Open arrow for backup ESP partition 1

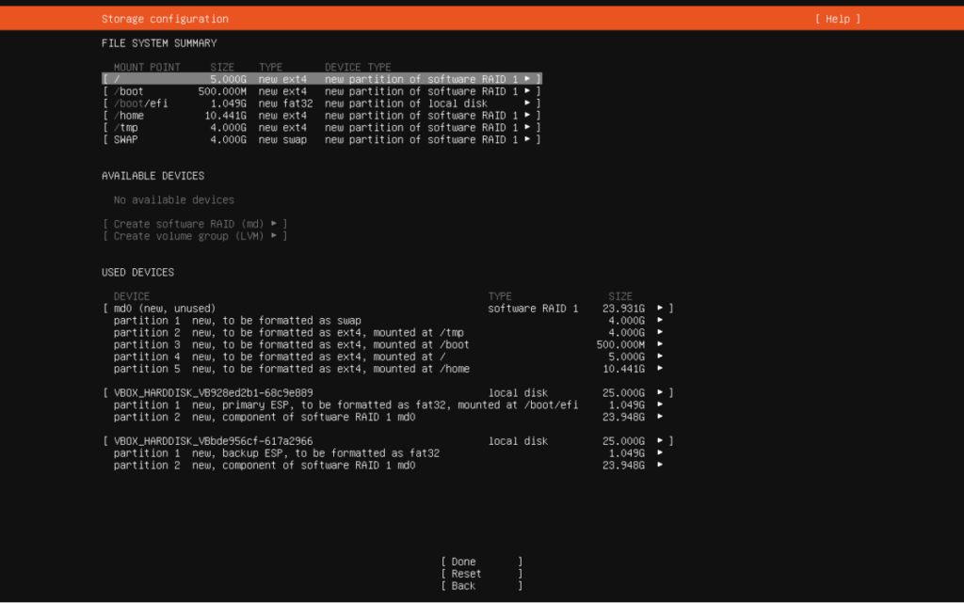tap(660, 453)
